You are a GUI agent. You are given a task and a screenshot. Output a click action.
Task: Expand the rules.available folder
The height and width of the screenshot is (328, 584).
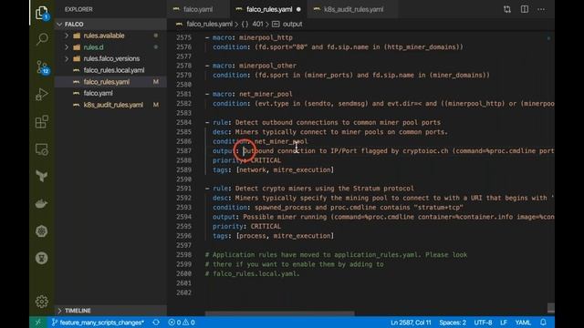(x=67, y=36)
